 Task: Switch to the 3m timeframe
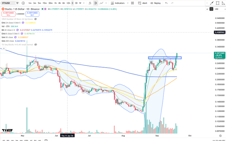coord(35,3)
